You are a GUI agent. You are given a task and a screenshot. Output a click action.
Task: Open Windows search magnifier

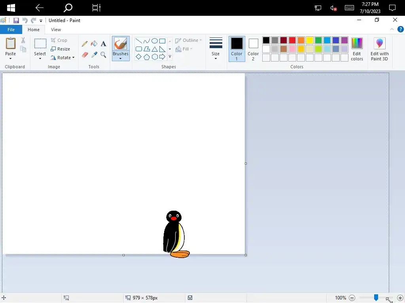click(68, 8)
